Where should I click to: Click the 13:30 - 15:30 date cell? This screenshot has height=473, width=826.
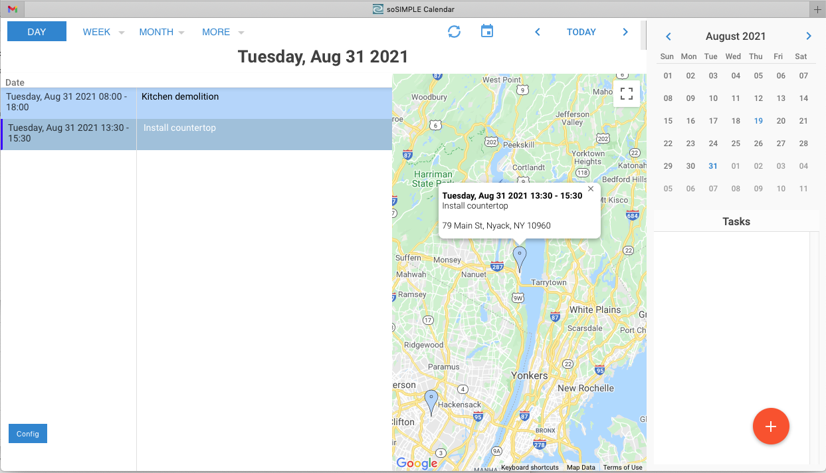click(x=69, y=134)
